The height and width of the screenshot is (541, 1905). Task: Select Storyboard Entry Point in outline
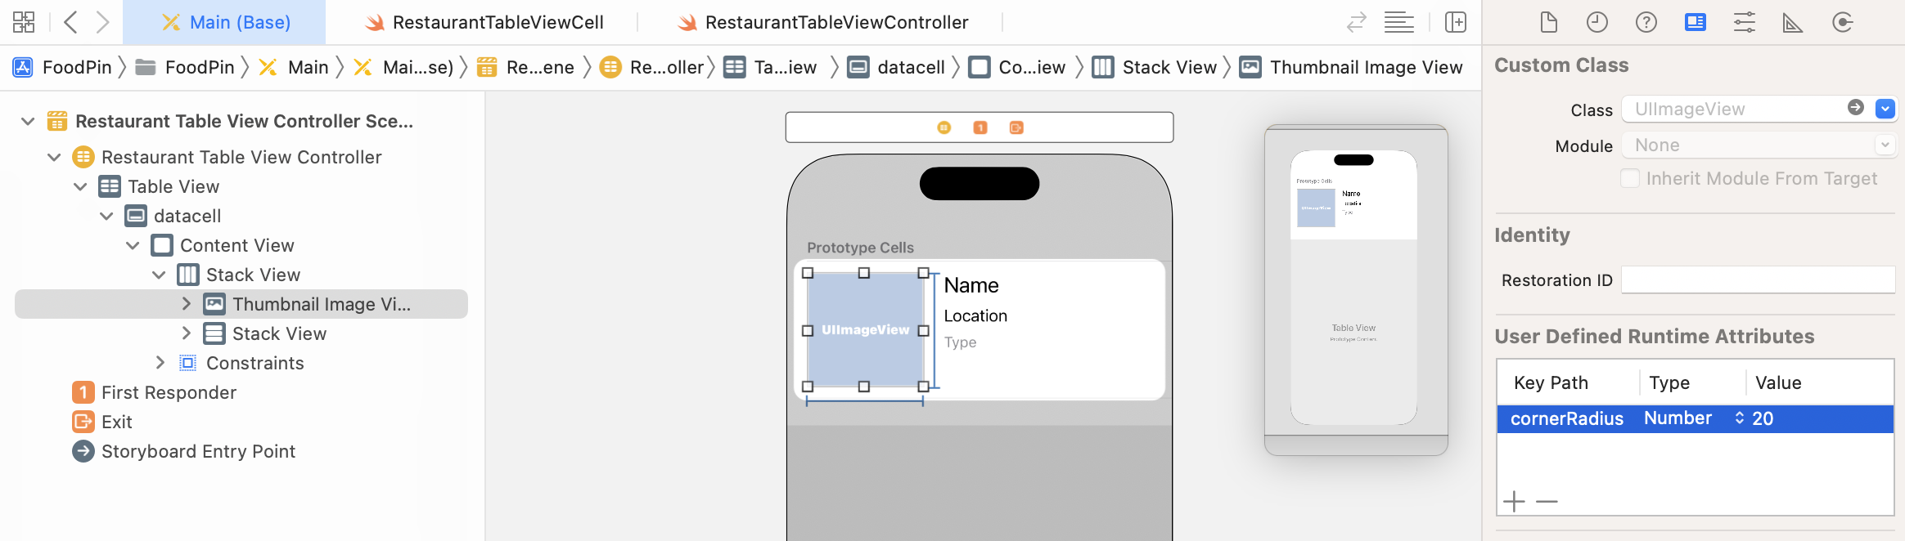198,451
